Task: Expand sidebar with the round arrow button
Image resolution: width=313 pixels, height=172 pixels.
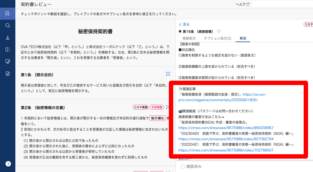Action: (x=8, y=164)
